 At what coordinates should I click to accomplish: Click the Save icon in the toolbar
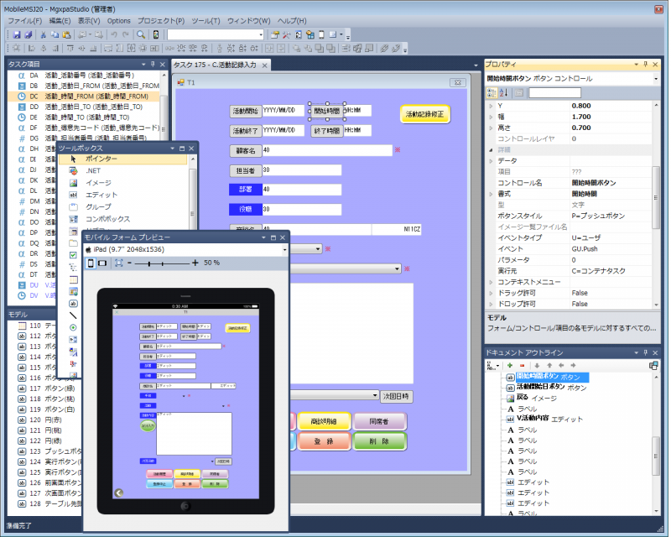(x=16, y=34)
